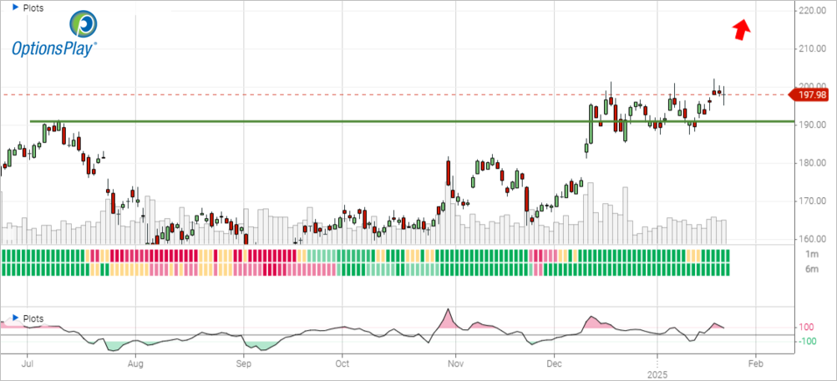Click the 180.00 price axis label
Image resolution: width=837 pixels, height=381 pixels.
tap(813, 163)
